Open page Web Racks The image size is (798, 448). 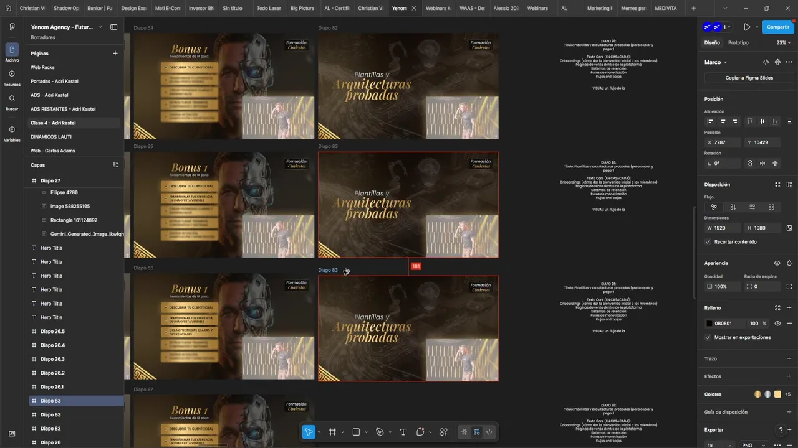tap(75, 67)
